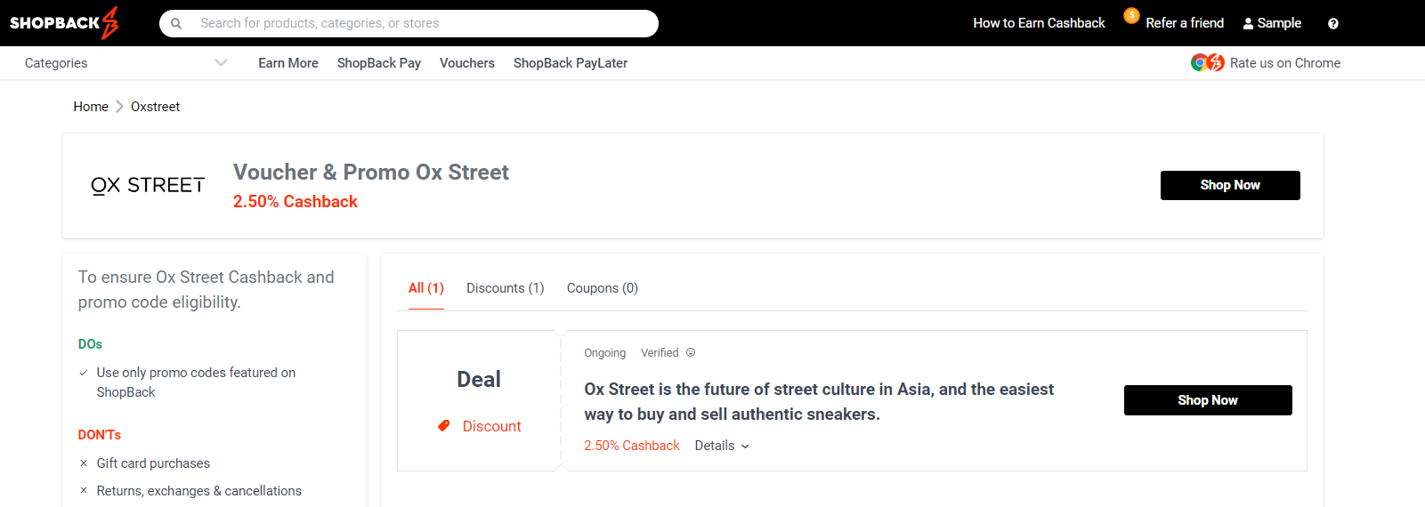Follow the How to Earn Cashback link
1425x507 pixels.
1039,23
